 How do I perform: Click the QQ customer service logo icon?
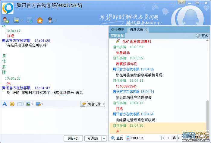[x=8, y=8]
